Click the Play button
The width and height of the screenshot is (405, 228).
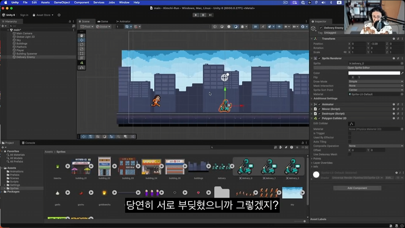pyautogui.click(x=196, y=15)
